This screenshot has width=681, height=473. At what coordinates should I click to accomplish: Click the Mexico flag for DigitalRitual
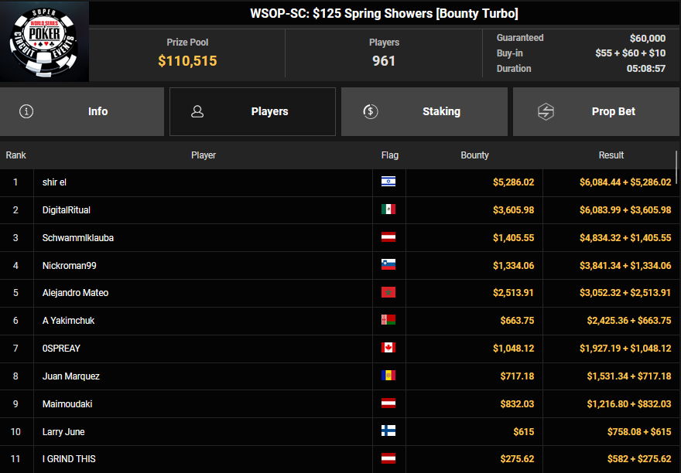388,209
